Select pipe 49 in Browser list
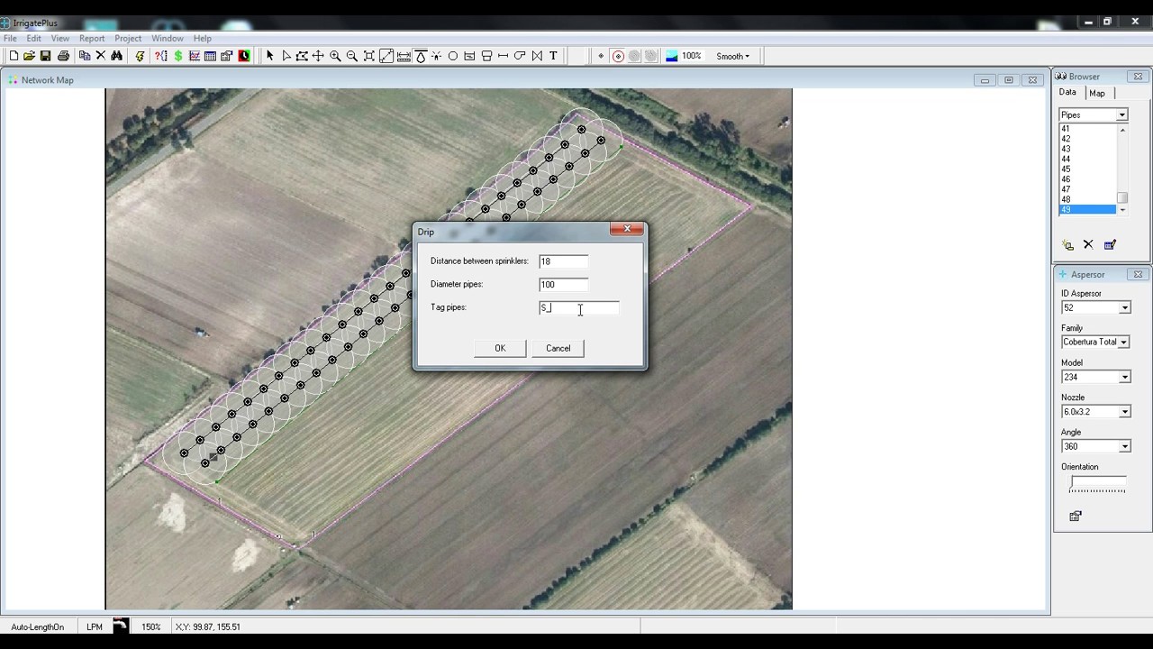The height and width of the screenshot is (649, 1153). point(1087,209)
